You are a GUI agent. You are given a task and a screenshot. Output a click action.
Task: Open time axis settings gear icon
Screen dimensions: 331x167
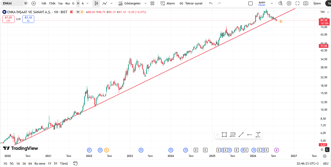click(x=324, y=156)
